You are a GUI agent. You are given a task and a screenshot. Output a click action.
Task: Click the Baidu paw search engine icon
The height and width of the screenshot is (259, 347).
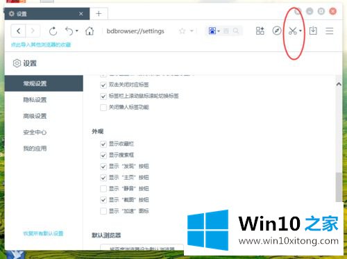pos(212,31)
